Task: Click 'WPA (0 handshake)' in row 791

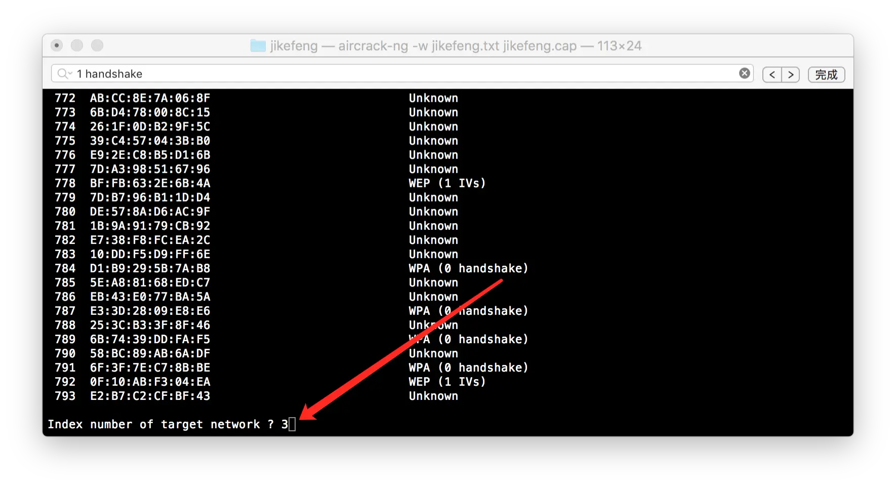Action: [x=468, y=368]
